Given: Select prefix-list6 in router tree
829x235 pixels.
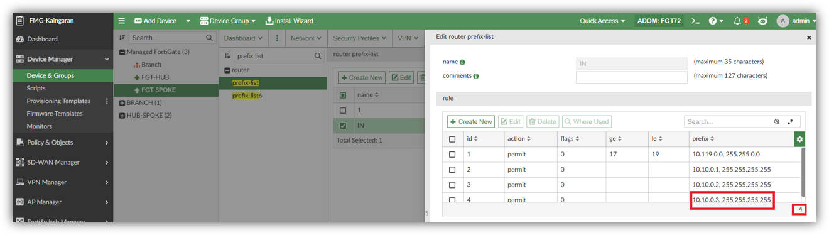Looking at the screenshot, I should click(247, 96).
